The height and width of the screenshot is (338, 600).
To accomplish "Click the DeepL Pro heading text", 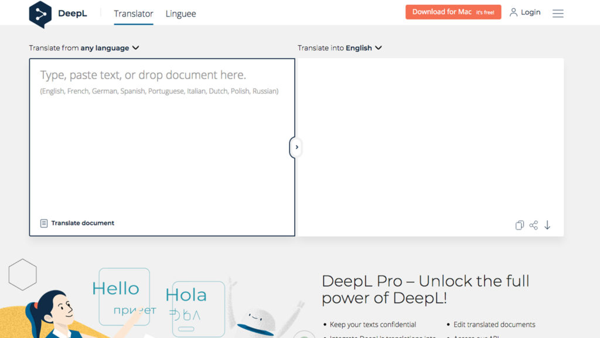I will [x=425, y=289].
